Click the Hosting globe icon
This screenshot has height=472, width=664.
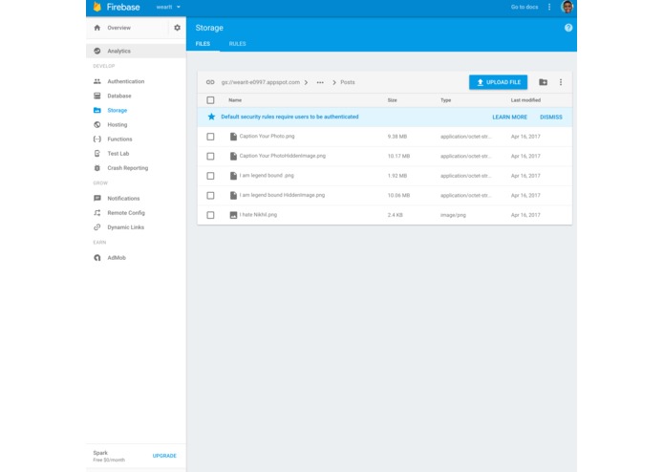(97, 124)
